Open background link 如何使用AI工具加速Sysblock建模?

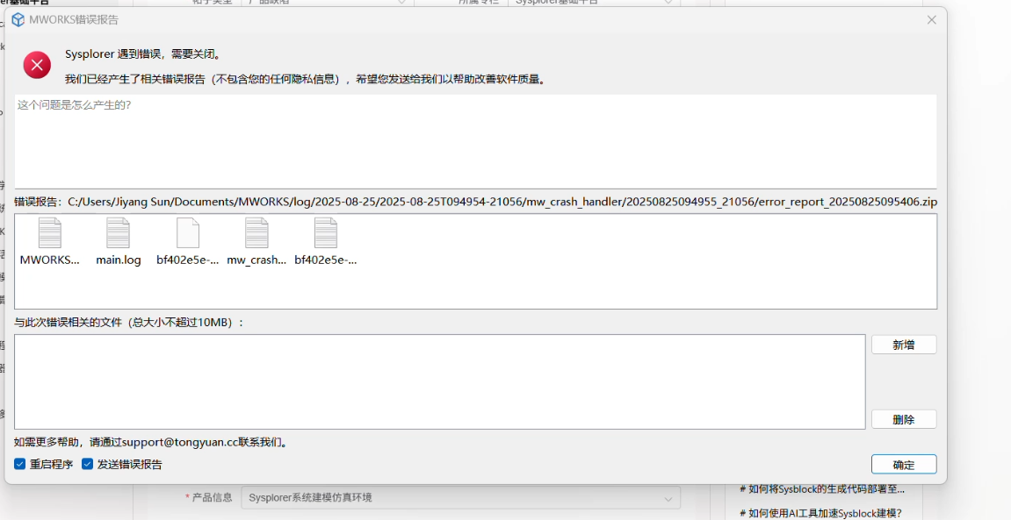[x=820, y=513]
